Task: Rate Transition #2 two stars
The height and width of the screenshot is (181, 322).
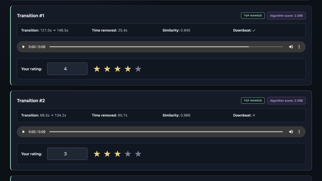Action: click(107, 154)
